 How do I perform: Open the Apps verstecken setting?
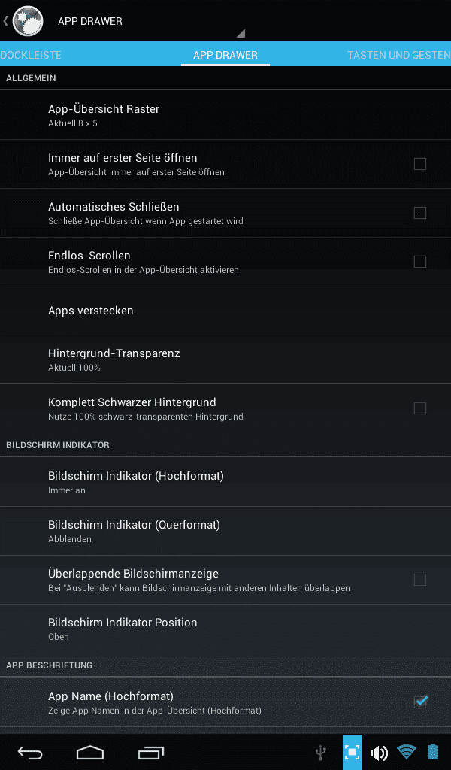pyautogui.click(x=225, y=311)
